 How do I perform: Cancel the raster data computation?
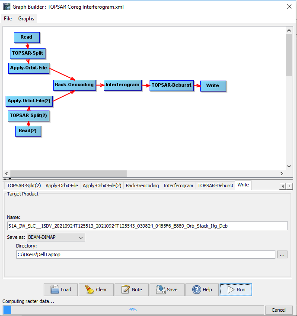pyautogui.click(x=278, y=310)
